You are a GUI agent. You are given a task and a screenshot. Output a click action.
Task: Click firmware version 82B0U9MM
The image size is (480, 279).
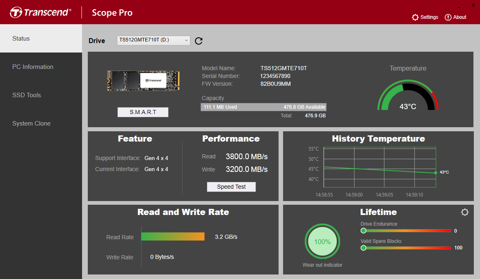276,84
